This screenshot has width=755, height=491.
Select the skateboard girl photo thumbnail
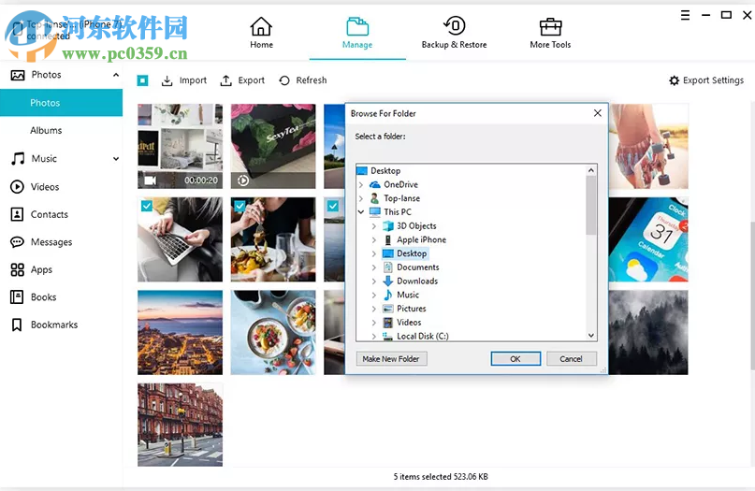(648, 146)
